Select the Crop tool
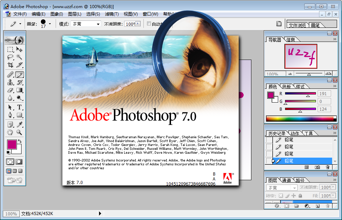The width and height of the screenshot is (342, 220). (x=10, y=65)
